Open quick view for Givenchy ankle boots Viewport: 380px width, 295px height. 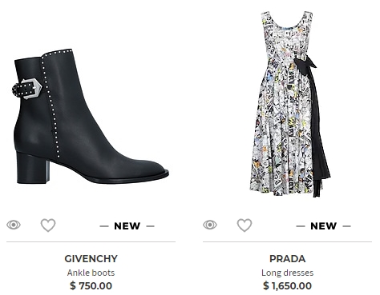click(14, 225)
